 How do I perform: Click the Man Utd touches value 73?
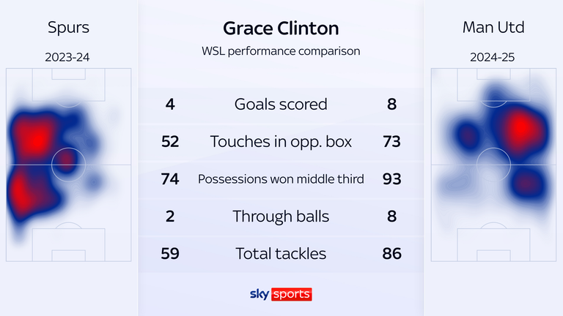391,141
